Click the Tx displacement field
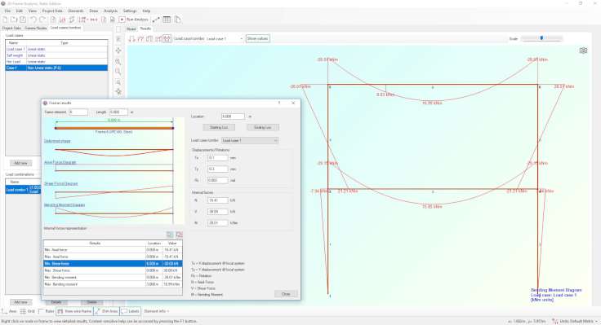 click(218, 157)
